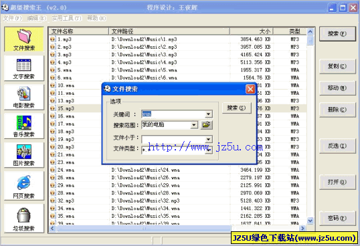
Task: Open the 垃圾搜索 junk search trash icon
Action: click(24, 219)
